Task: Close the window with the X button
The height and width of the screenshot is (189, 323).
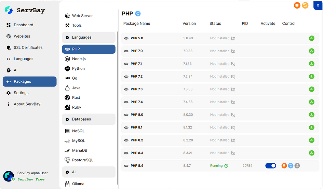Action: click(318, 5)
